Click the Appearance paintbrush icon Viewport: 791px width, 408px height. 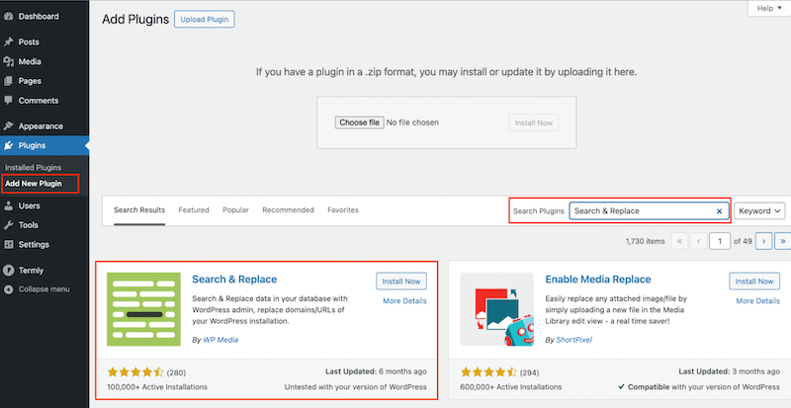[x=8, y=126]
